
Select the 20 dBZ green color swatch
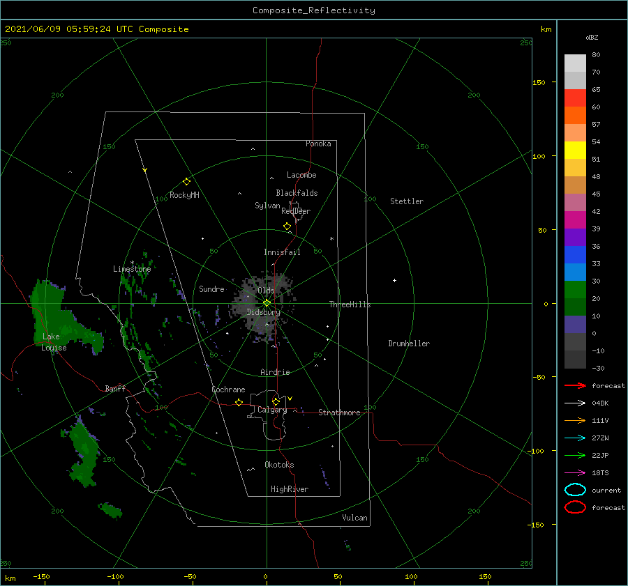(x=575, y=290)
